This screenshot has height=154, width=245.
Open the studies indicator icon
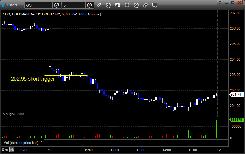[x=108, y=5]
